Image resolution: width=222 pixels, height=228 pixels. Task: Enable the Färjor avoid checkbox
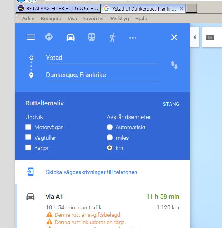click(28, 147)
